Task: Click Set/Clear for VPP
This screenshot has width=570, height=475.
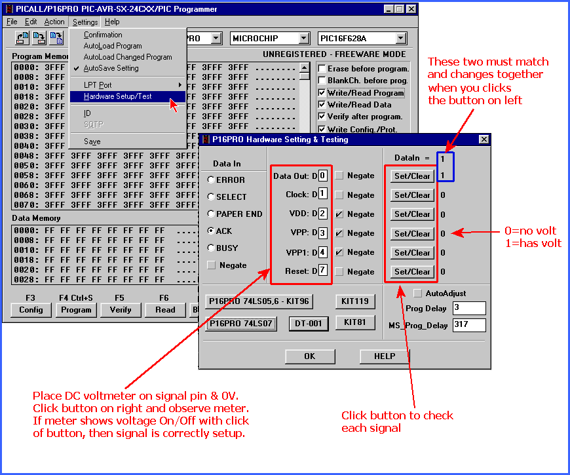Action: (x=412, y=233)
